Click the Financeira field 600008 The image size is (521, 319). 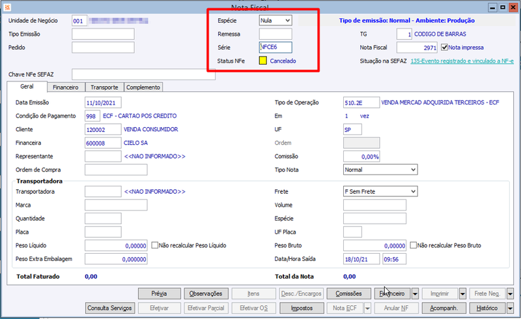pyautogui.click(x=103, y=143)
